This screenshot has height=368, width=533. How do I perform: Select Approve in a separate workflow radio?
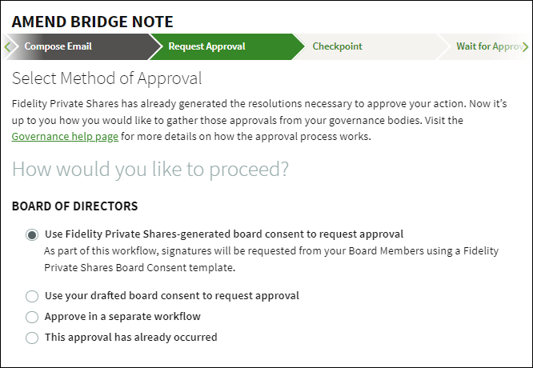click(32, 317)
